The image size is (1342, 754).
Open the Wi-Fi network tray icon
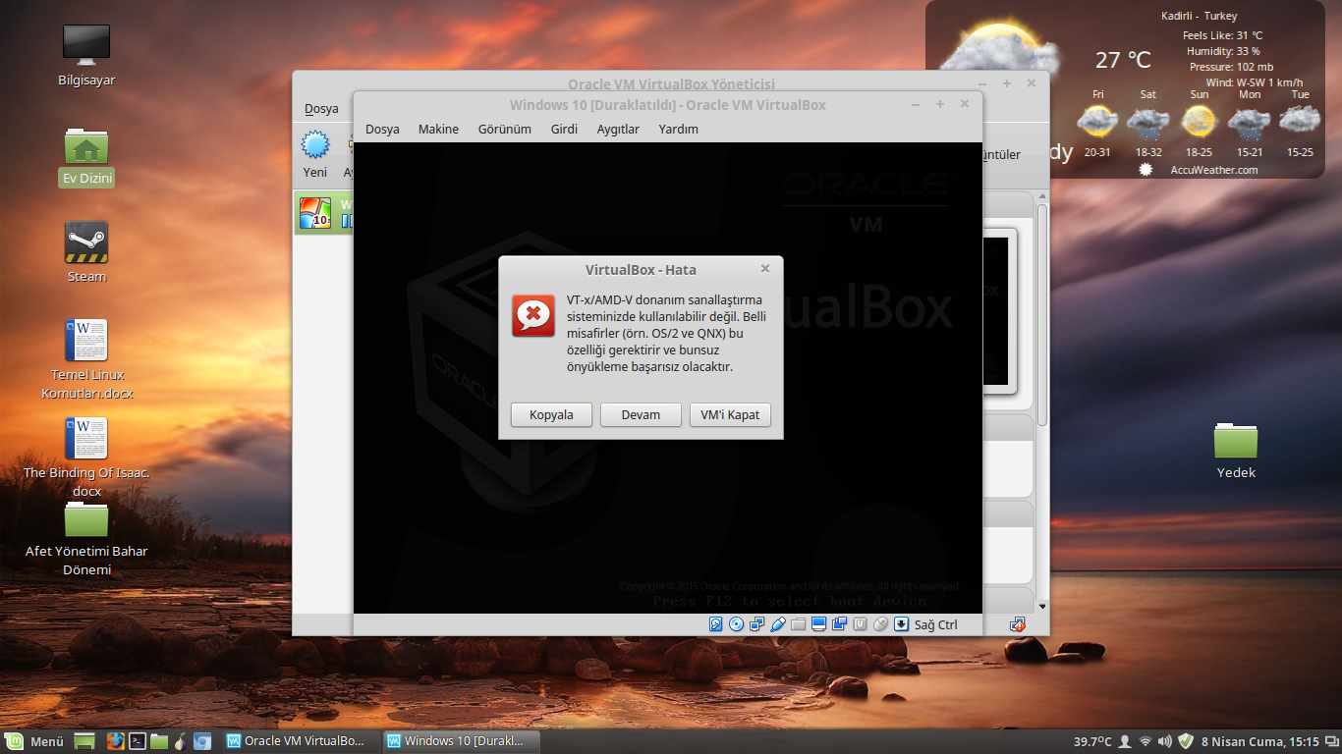click(1146, 741)
